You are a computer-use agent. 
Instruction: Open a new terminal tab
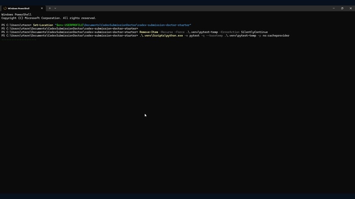(50, 8)
